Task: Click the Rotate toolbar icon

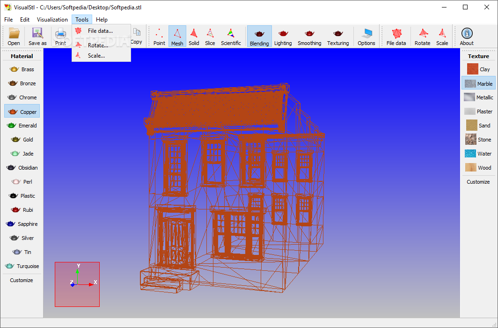Action: coord(422,36)
